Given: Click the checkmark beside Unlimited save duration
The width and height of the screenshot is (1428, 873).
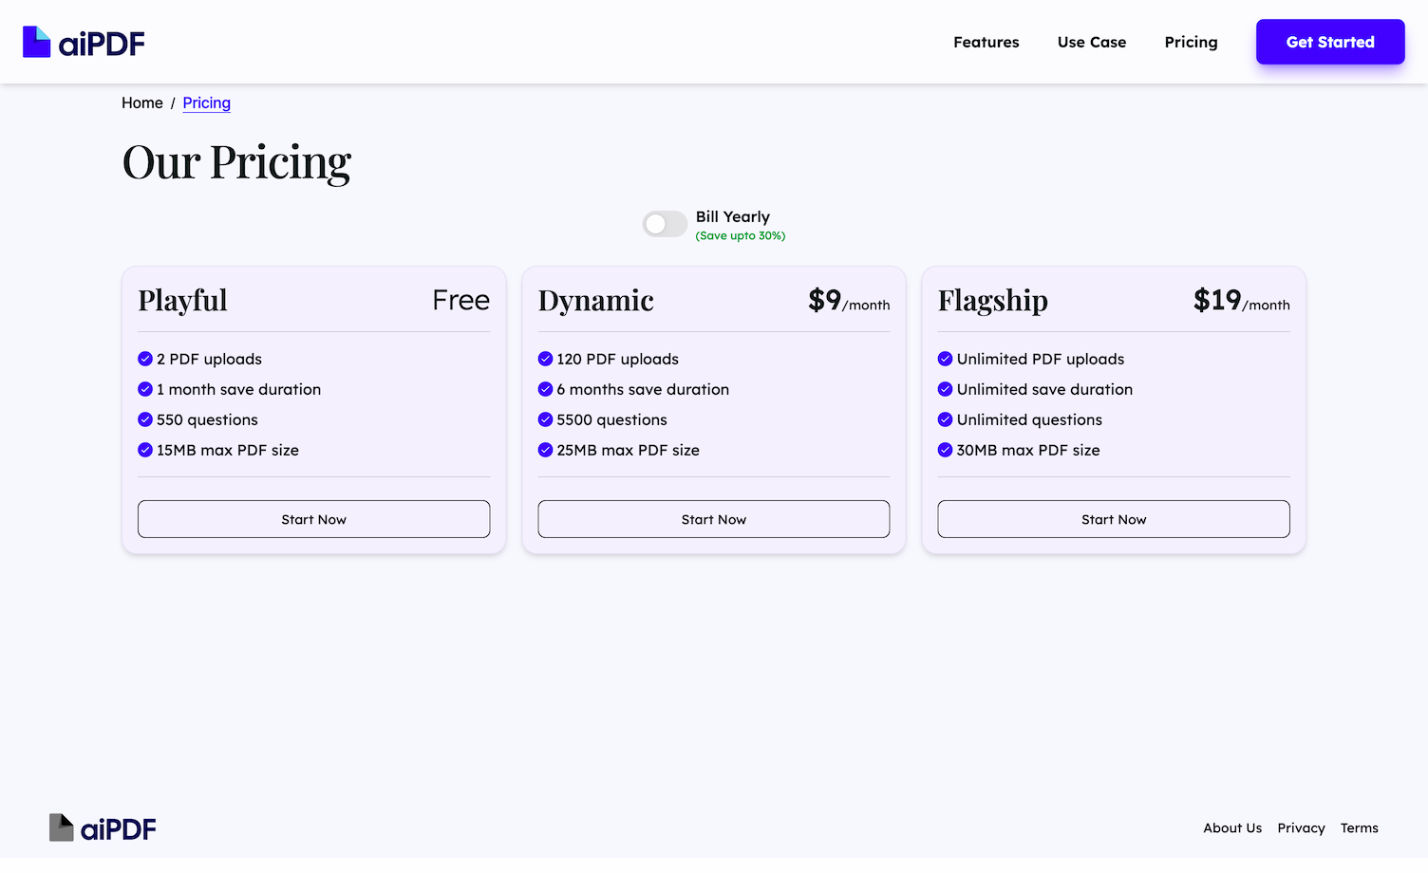Looking at the screenshot, I should click(x=945, y=389).
